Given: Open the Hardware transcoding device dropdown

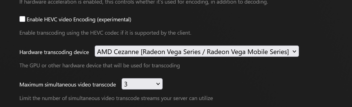Looking at the screenshot, I should coord(197,51).
